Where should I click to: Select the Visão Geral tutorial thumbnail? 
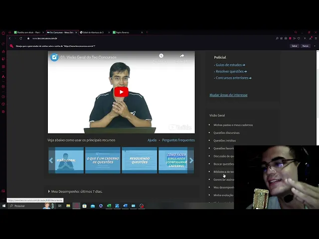(66, 160)
